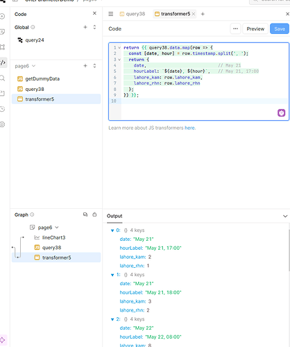
Task: Open the history icon in left sidebar
Action: 2,109
